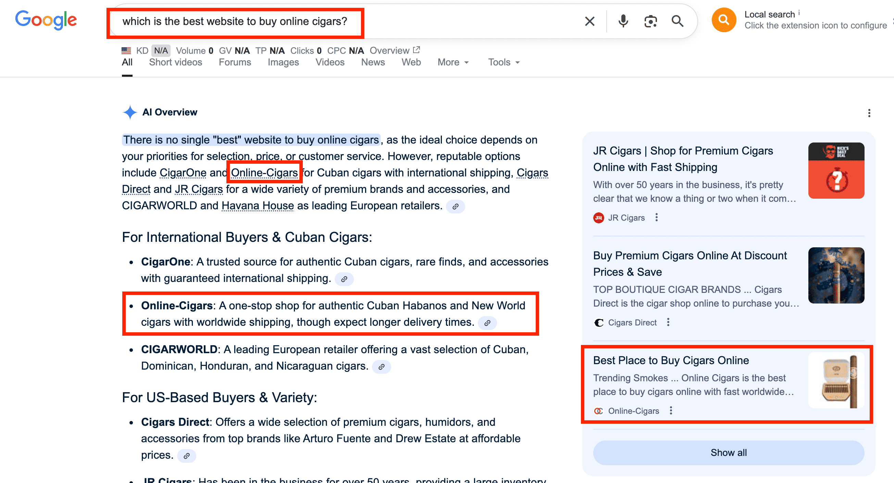Click 'For US-Based Buyers & Variety:' heading
Screen dimensions: 894x483
219,398
